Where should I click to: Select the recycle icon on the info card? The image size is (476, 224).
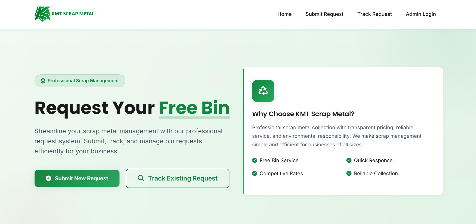263,91
